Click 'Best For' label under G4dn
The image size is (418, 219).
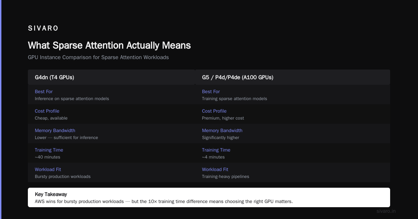pos(44,91)
